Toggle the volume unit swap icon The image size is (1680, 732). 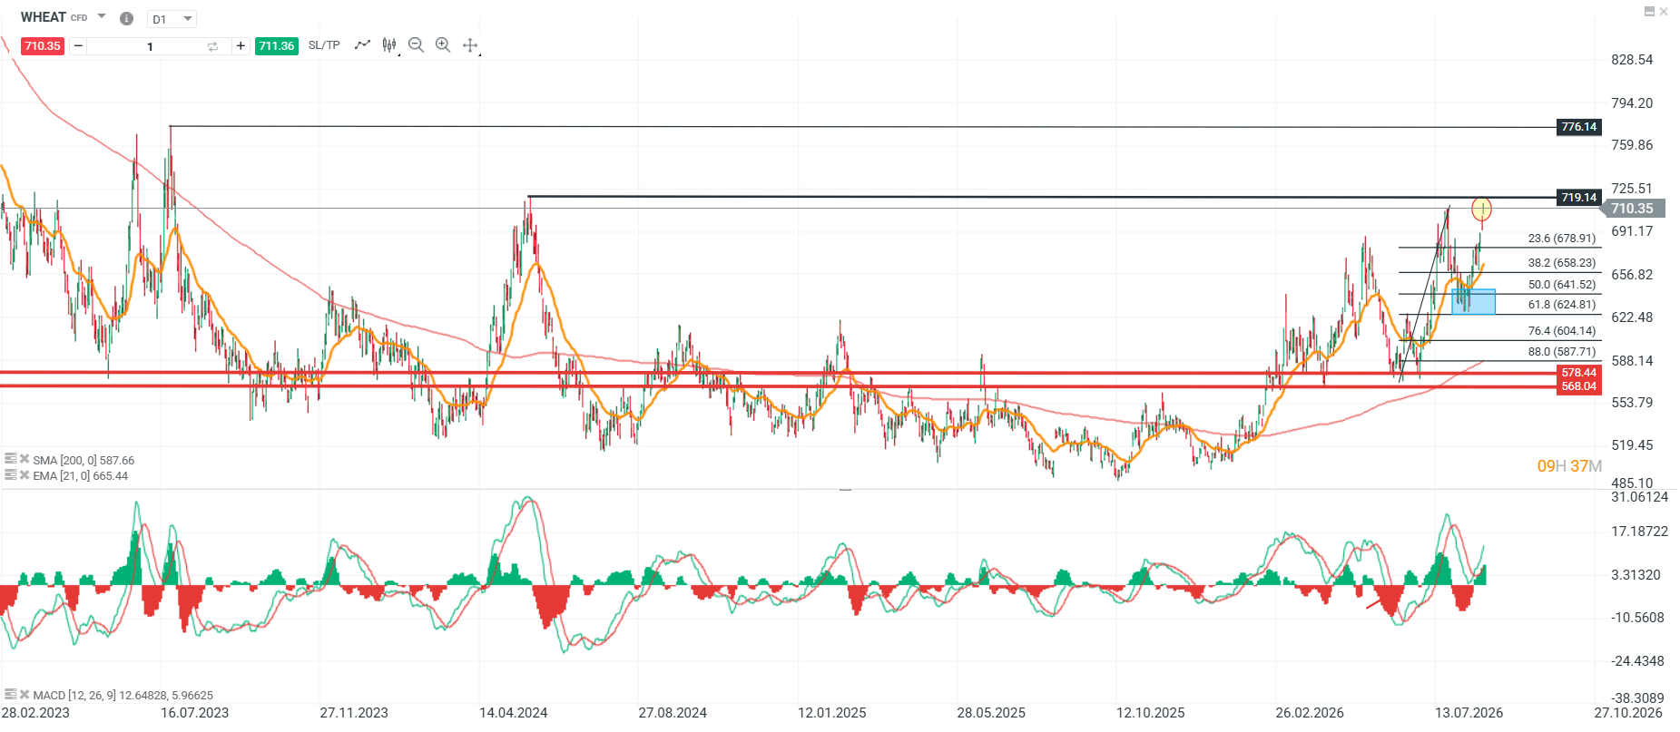pos(213,46)
